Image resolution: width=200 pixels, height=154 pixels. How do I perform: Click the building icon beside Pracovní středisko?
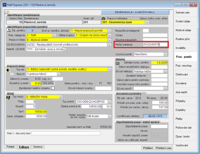pyautogui.click(x=103, y=18)
